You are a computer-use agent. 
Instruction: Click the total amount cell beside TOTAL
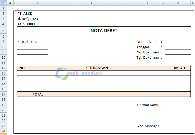[178, 94]
